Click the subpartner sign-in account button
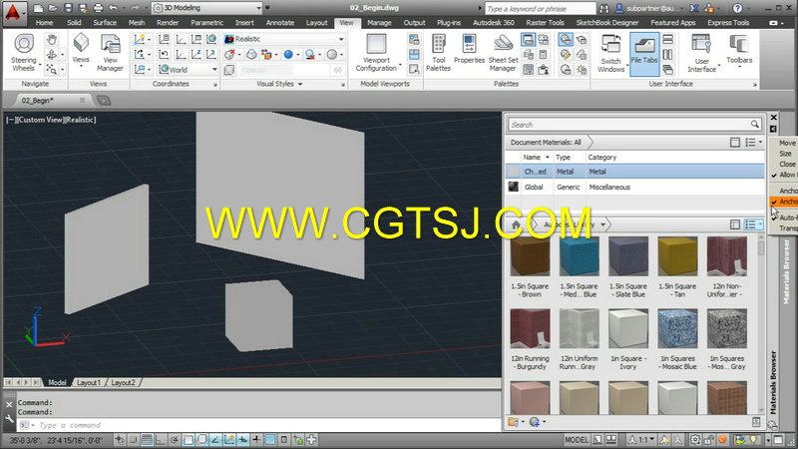Viewport: 798px width, 449px height. coord(648,8)
